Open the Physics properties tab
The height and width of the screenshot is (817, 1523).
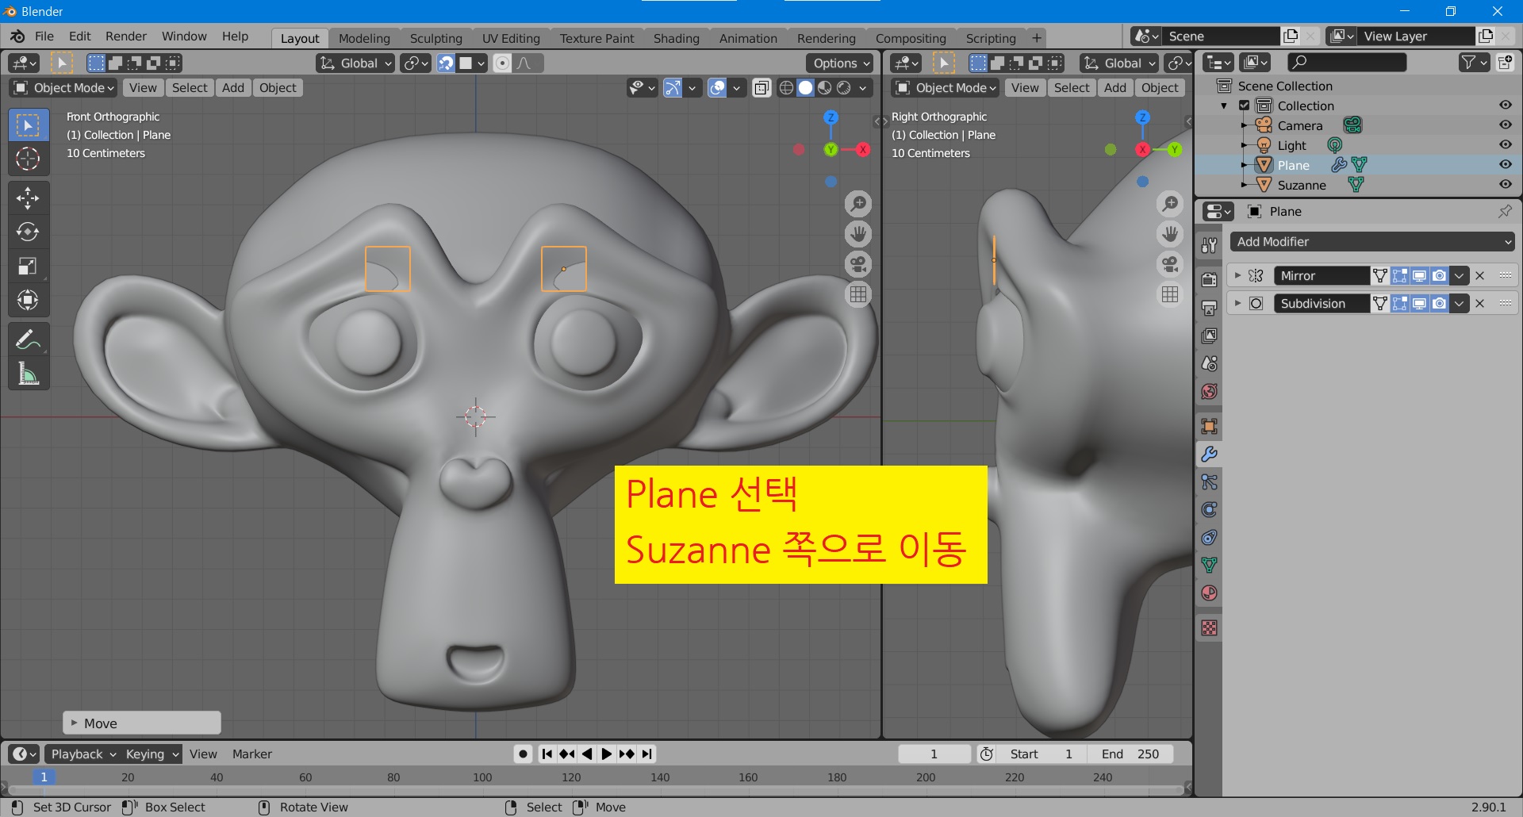pyautogui.click(x=1209, y=510)
